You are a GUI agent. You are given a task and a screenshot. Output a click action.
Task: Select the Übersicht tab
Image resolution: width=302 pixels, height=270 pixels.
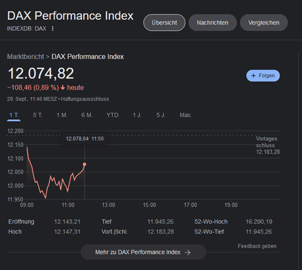tap(164, 22)
